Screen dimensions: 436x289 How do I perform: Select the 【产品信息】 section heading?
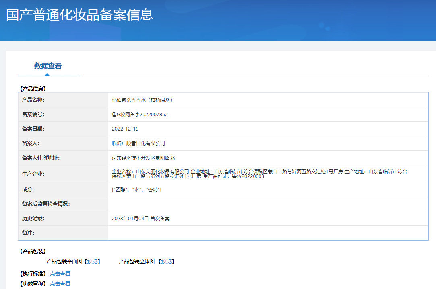click(x=33, y=89)
